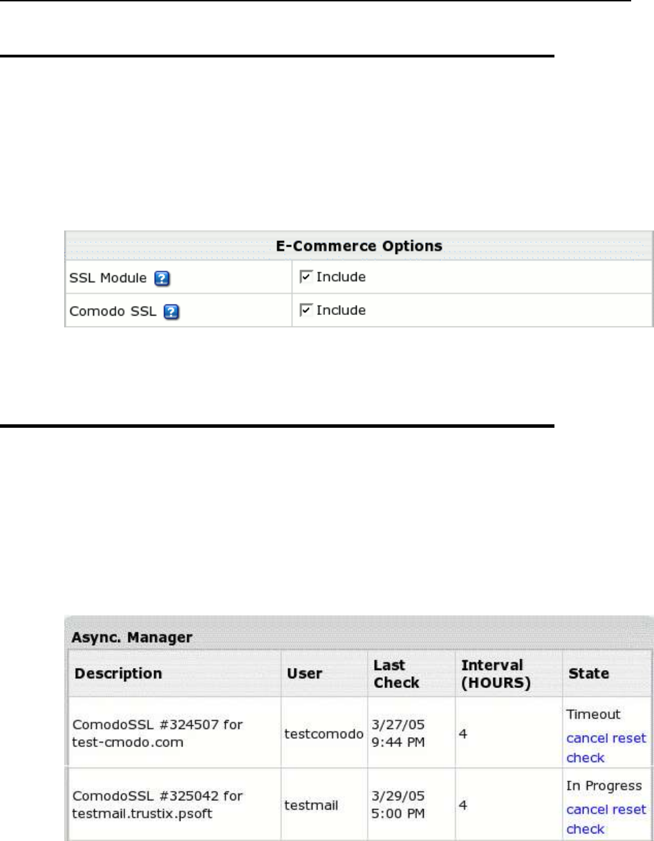Check status for the testmail.trustix.psoft task
Screen dimensions: 654x841
586,829
